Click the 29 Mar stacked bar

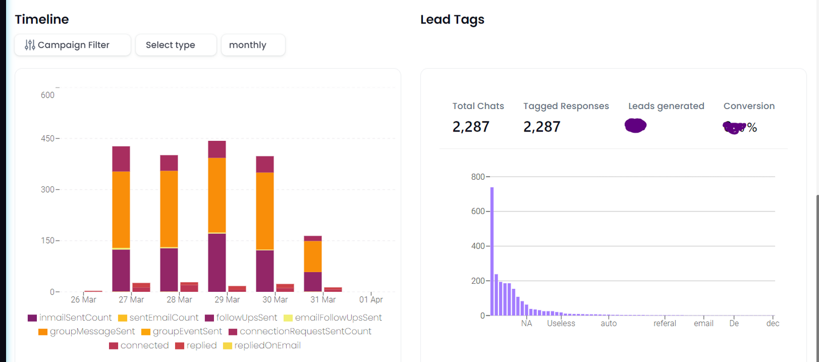pyautogui.click(x=217, y=216)
